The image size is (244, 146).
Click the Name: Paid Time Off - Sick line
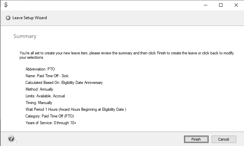[47, 76]
